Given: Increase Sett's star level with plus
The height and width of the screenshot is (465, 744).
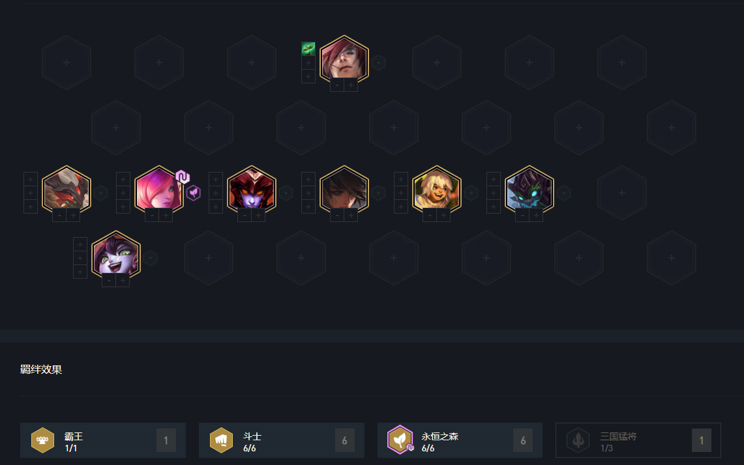Looking at the screenshot, I should click(x=351, y=85).
